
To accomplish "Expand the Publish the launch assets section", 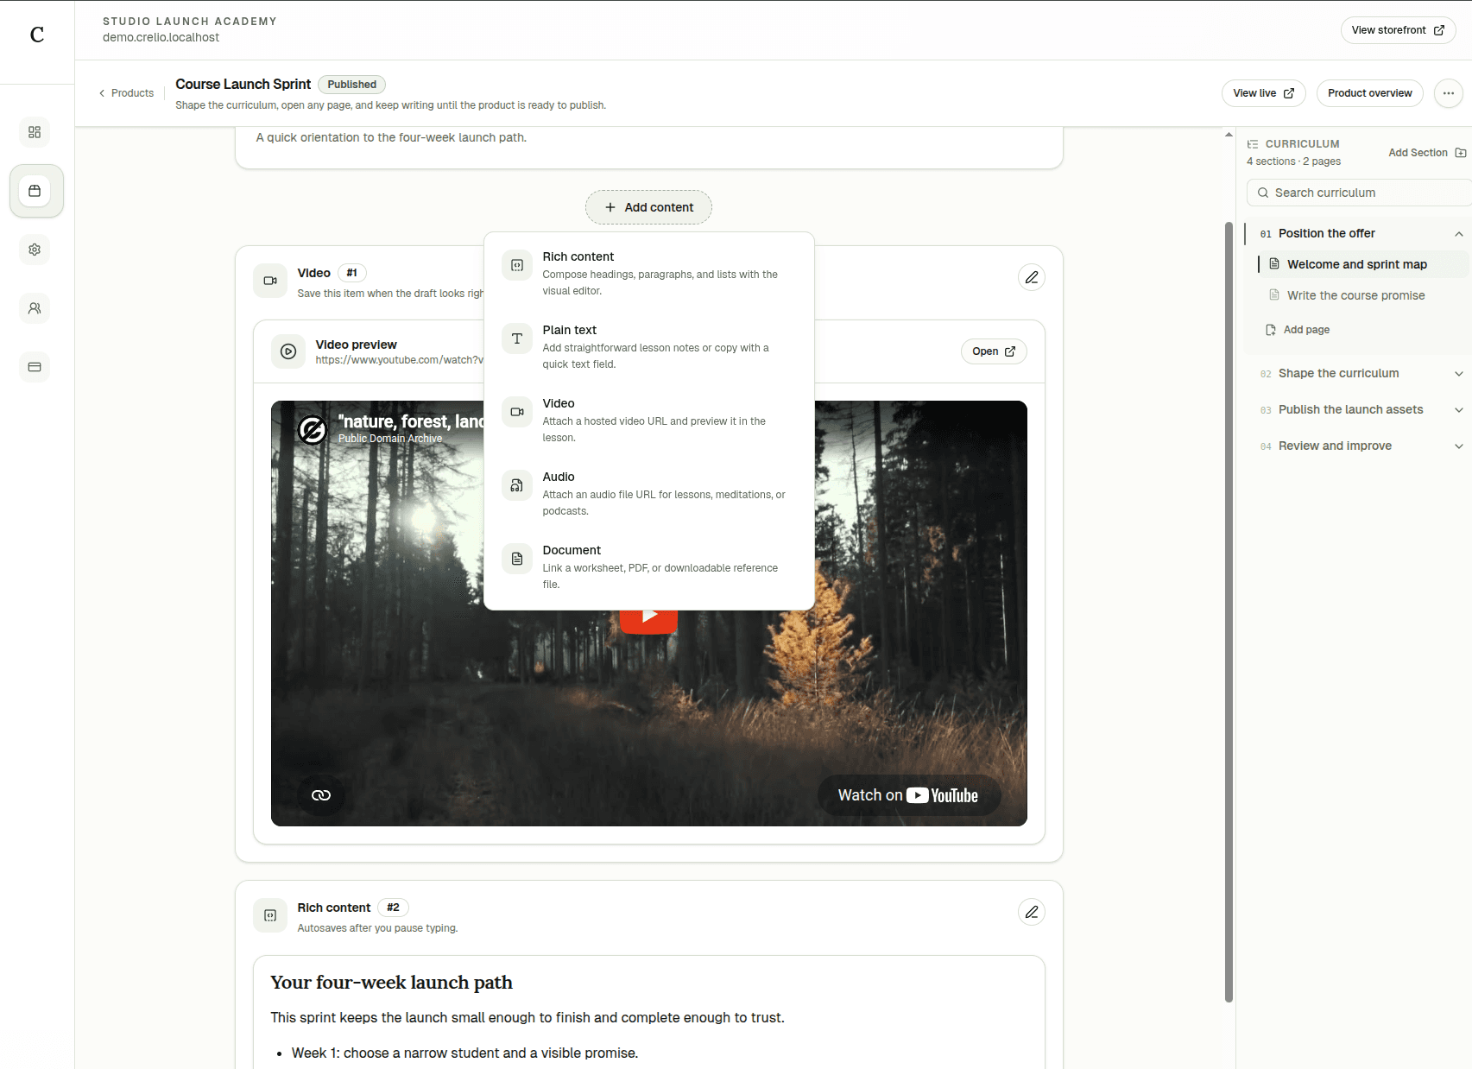I will click(1458, 410).
